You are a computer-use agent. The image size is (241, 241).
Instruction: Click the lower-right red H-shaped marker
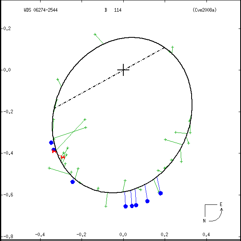tap(63, 157)
